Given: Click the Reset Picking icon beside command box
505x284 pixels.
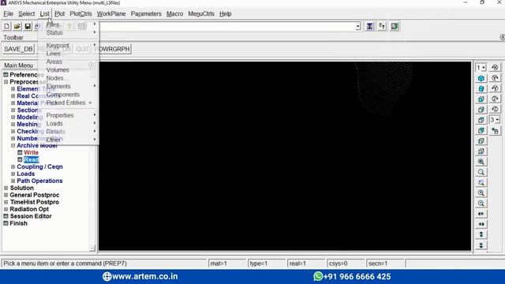Looking at the screenshot, I should click(x=382, y=26).
